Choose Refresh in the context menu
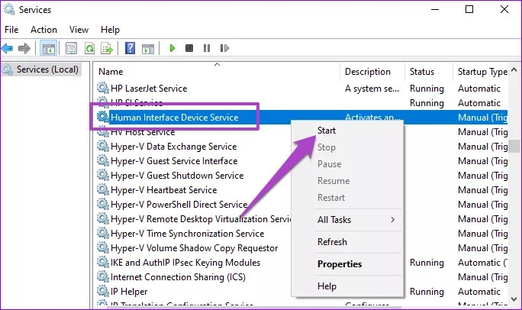Image resolution: width=522 pixels, height=310 pixels. 347,242
